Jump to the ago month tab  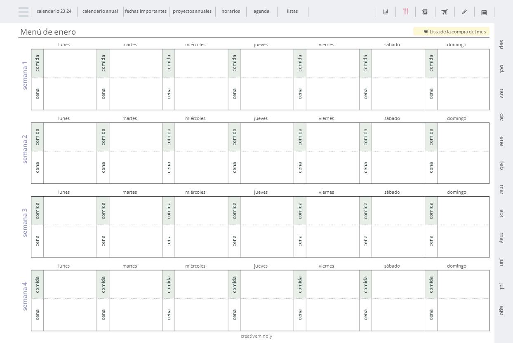[x=501, y=310]
